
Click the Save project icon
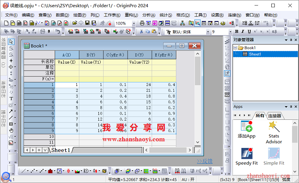pyautogui.click(x=87, y=23)
